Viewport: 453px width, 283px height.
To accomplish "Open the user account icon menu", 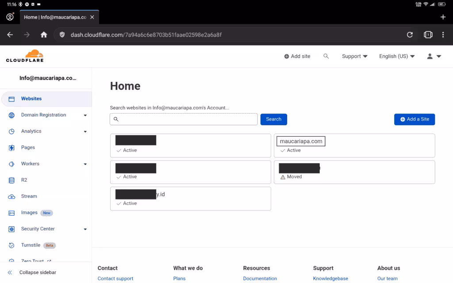I will click(x=434, y=56).
